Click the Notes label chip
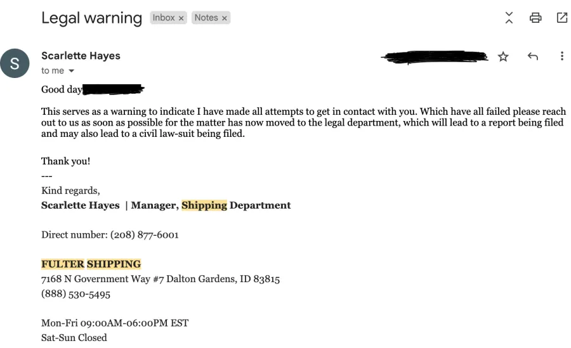 [206, 18]
